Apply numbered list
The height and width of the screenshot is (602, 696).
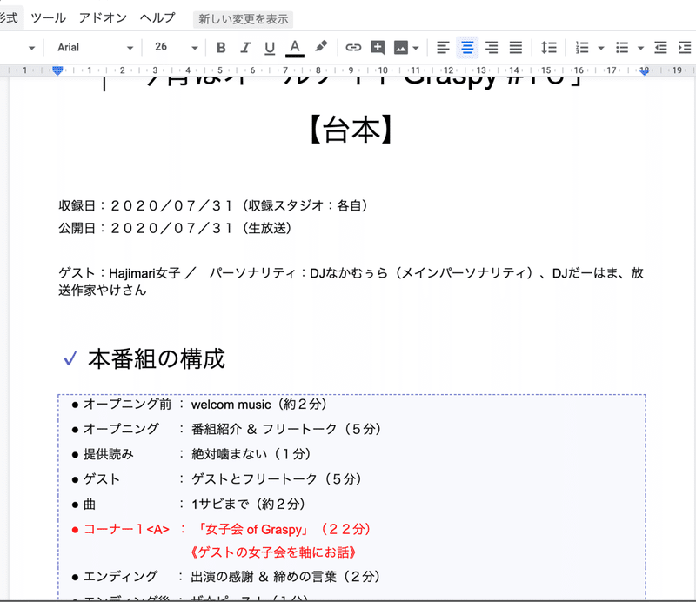coord(581,48)
